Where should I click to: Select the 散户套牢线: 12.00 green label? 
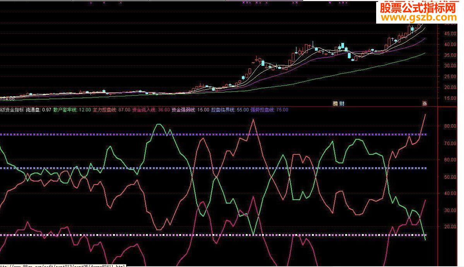(72, 110)
